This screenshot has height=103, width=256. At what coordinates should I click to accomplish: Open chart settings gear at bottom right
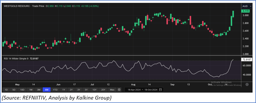point(247,84)
